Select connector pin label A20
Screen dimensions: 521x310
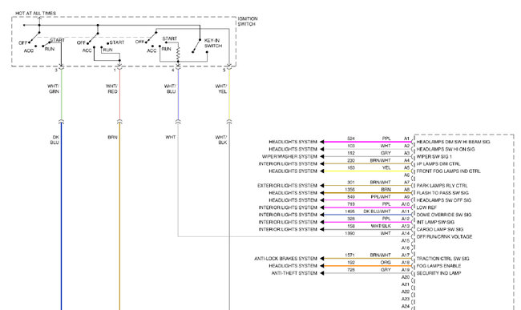click(x=406, y=277)
